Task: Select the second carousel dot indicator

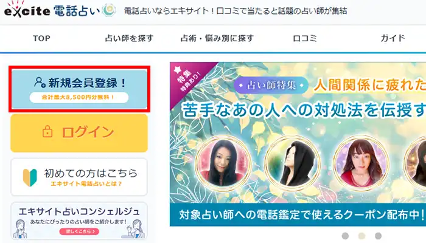Action: 361,236
